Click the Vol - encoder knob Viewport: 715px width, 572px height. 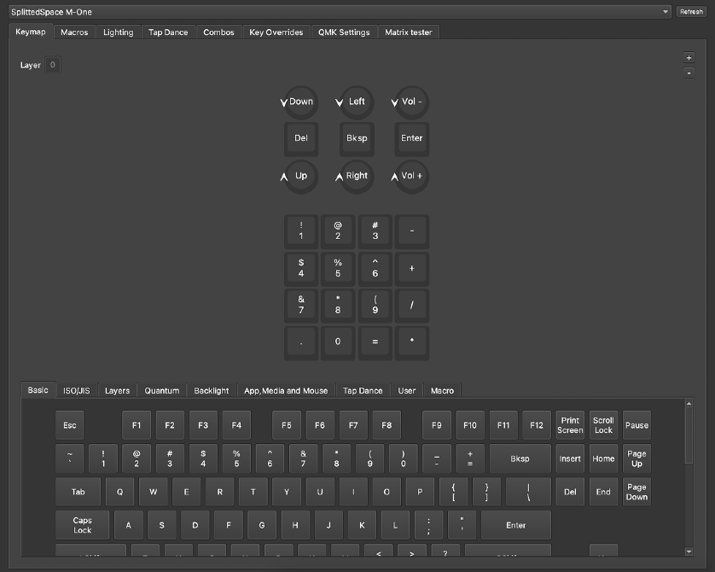412,102
